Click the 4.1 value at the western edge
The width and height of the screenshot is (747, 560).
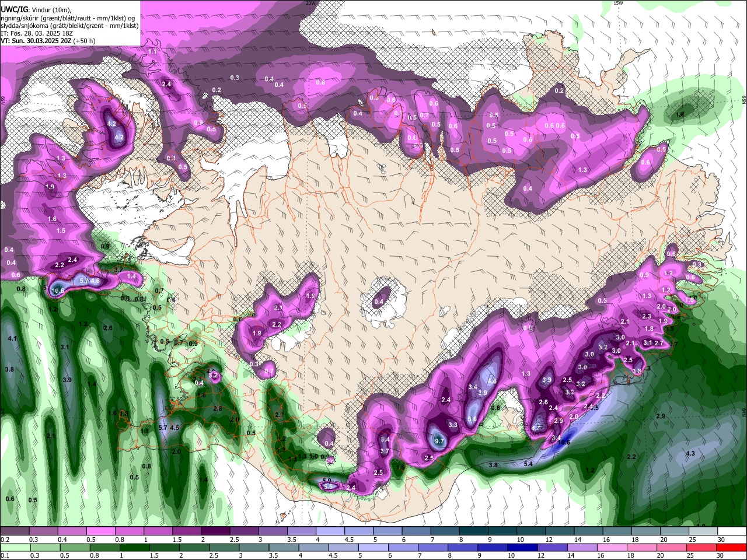tap(12, 338)
